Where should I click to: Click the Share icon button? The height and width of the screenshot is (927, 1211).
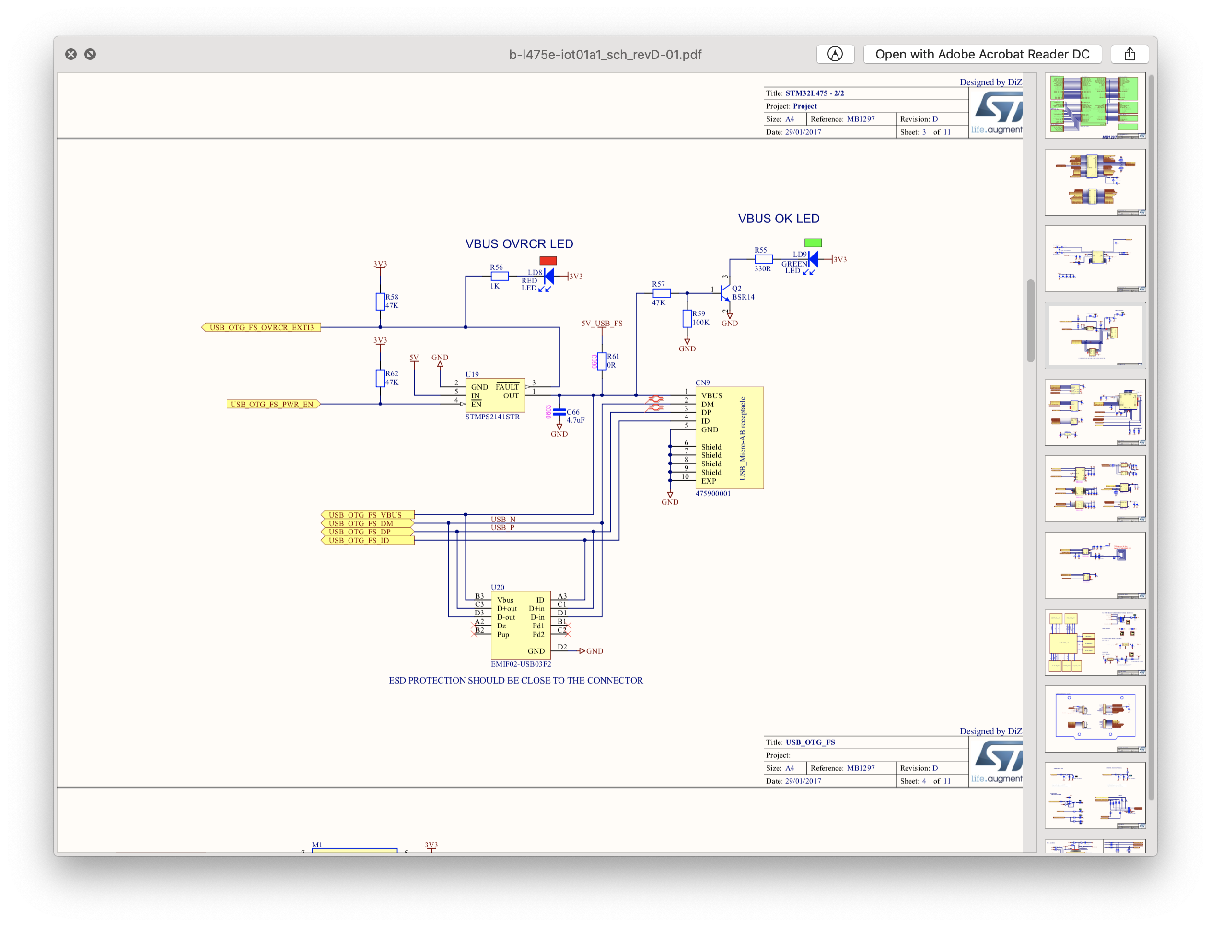point(1129,54)
